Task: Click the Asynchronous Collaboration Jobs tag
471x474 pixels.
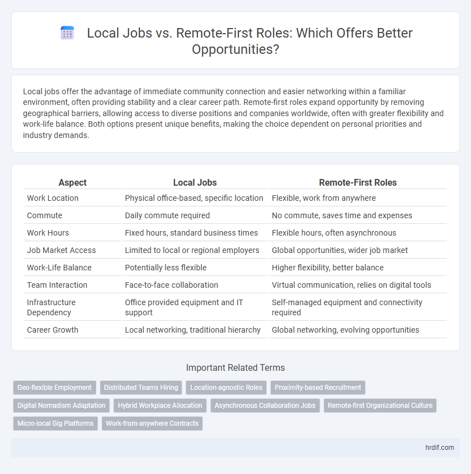Action: (x=265, y=406)
